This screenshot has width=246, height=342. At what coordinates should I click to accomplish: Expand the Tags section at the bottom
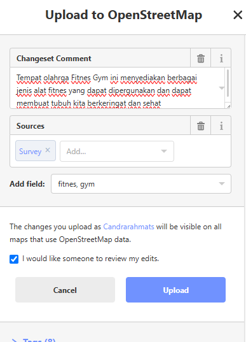click(34, 340)
